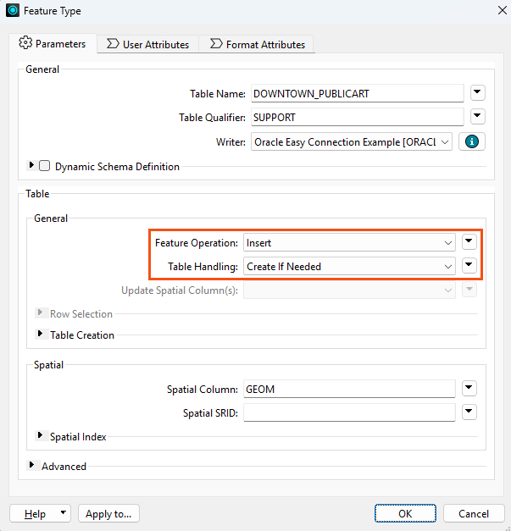Open the arrow menu beside Feature Operation
The height and width of the screenshot is (531, 511).
(469, 242)
